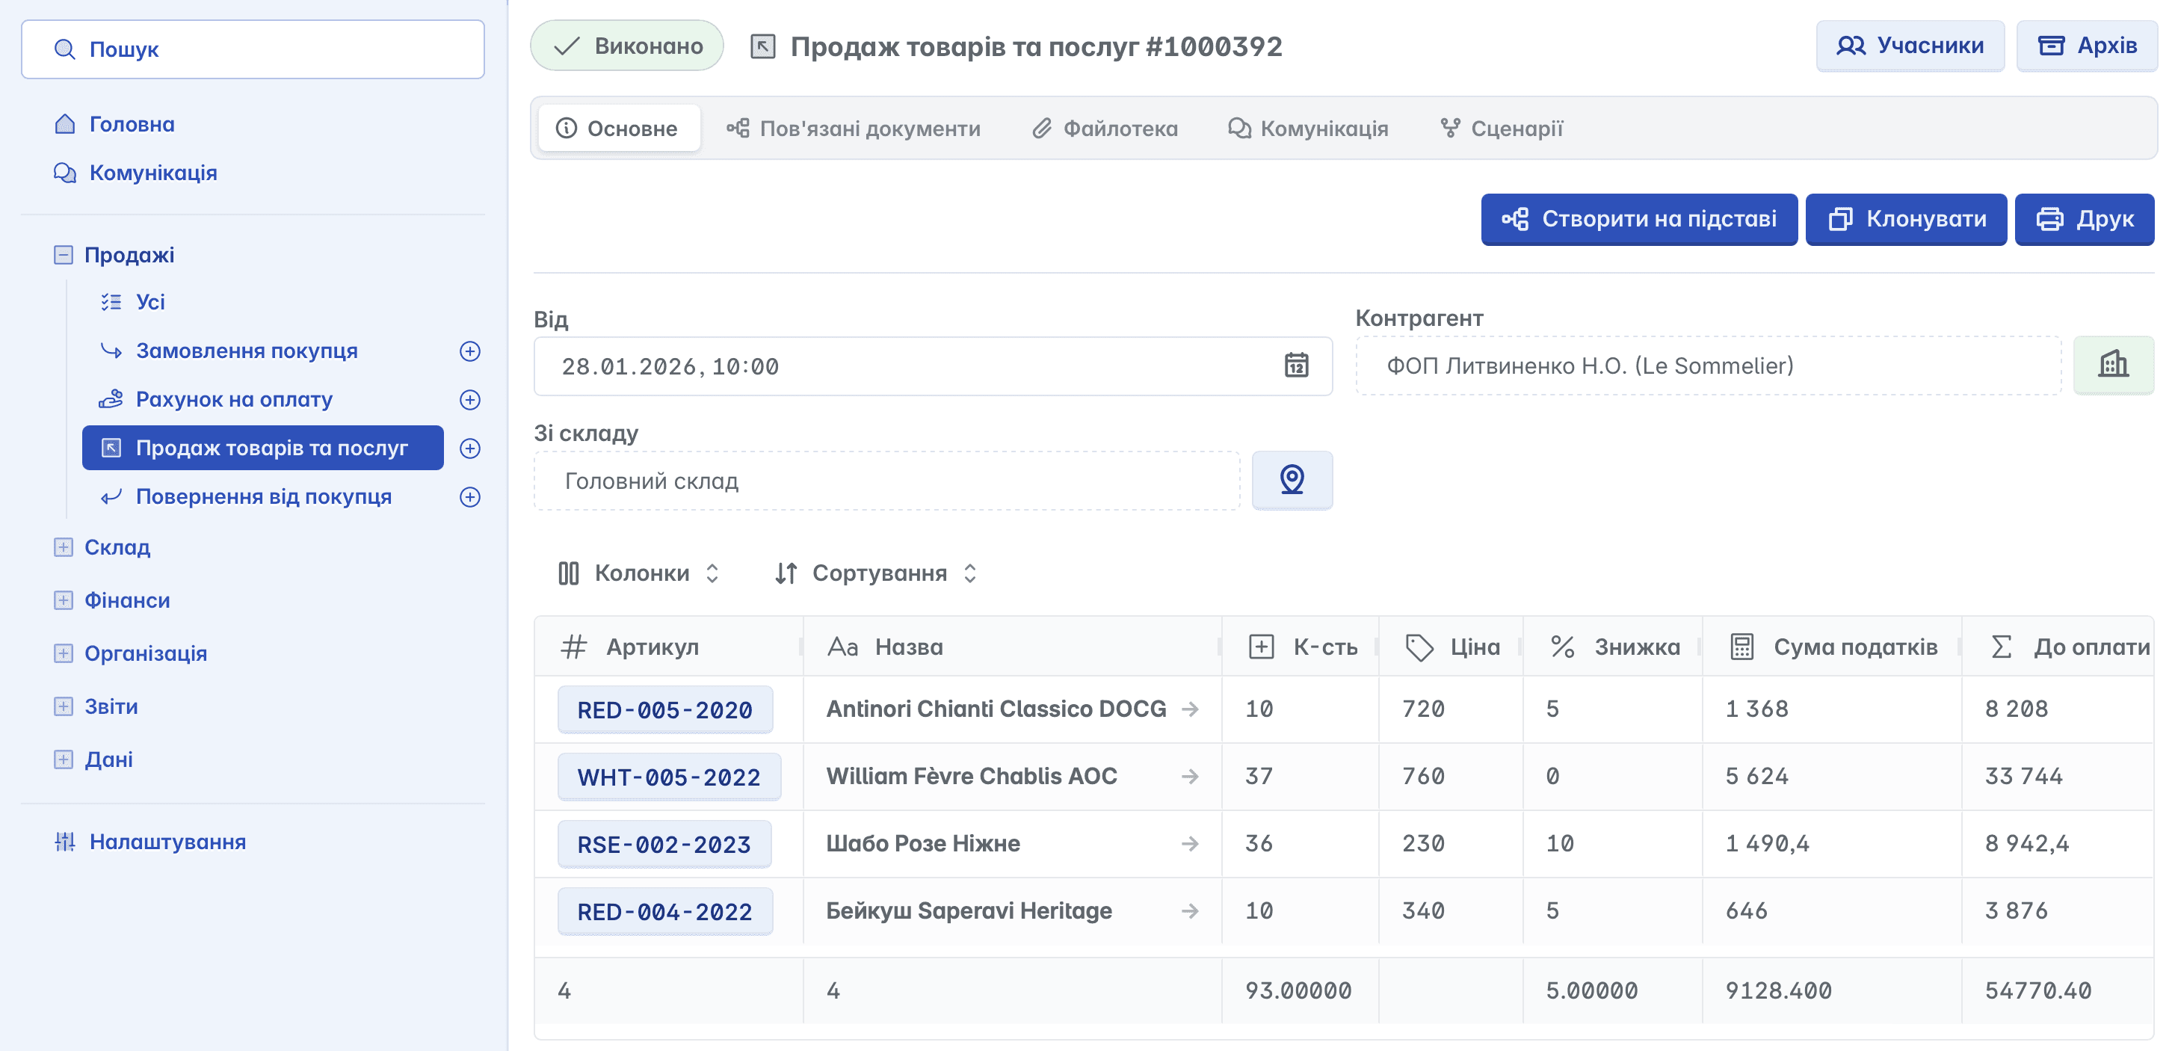Switch to Файлотека tab
The width and height of the screenshot is (2175, 1051).
tap(1105, 129)
